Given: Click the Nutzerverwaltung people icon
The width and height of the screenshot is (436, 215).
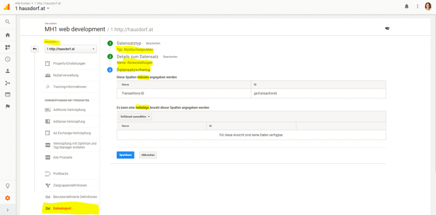Looking at the screenshot, I should coord(48,75).
